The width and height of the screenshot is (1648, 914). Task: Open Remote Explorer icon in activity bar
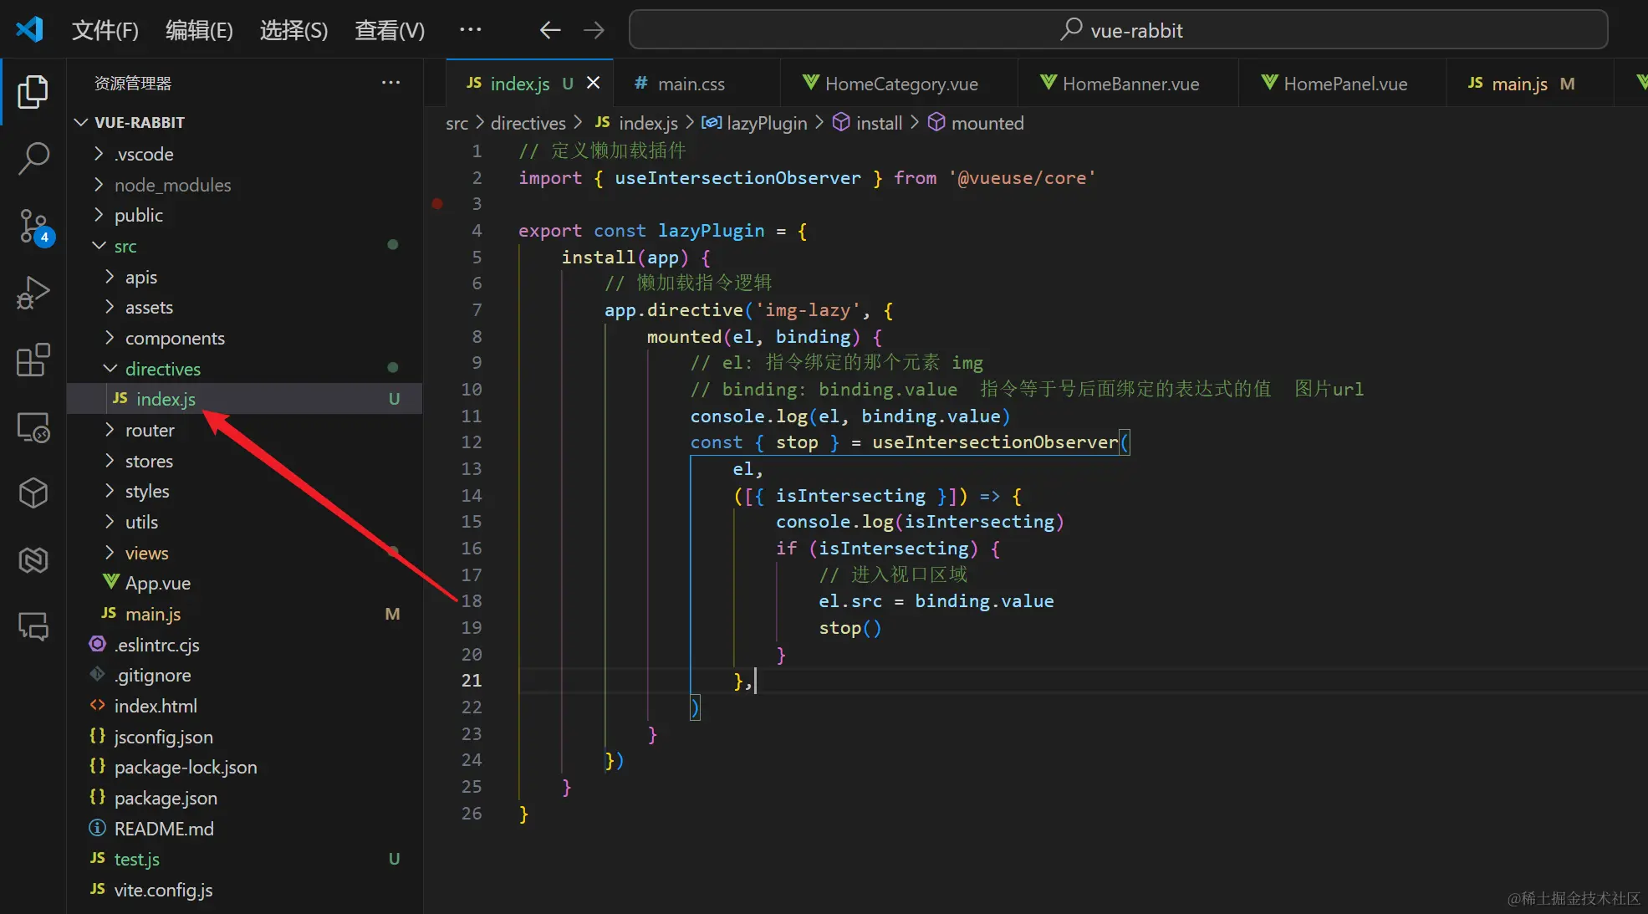click(33, 427)
